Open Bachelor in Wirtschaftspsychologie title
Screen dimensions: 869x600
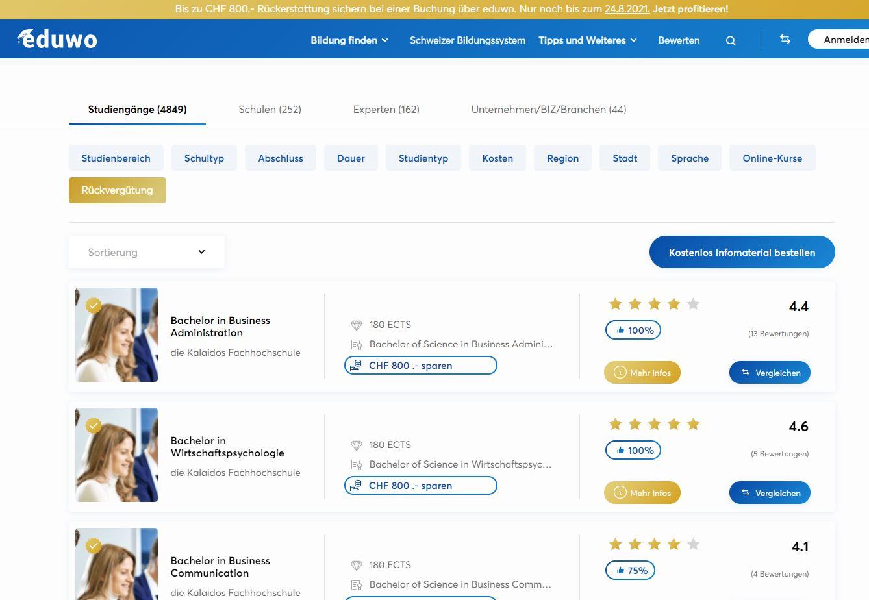click(x=227, y=447)
